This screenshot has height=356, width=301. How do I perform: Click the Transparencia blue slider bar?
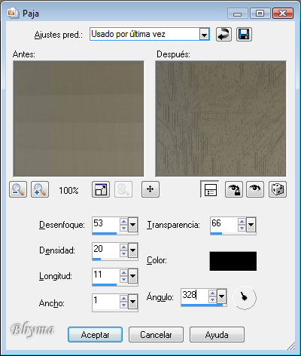216,234
